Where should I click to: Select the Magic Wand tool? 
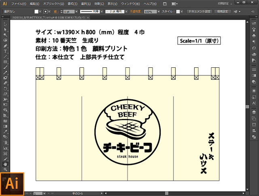pyautogui.click(x=5, y=35)
